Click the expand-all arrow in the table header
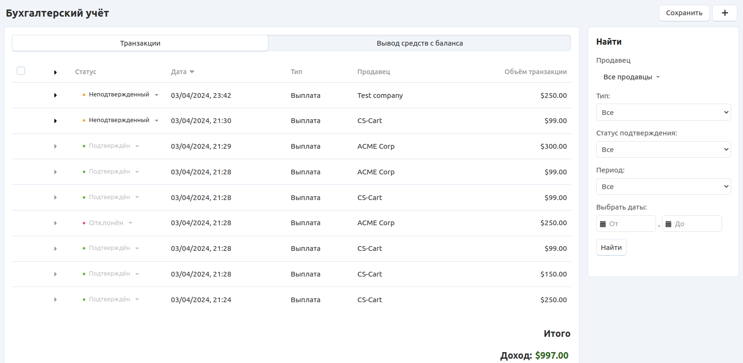This screenshot has height=363, width=743. click(x=56, y=72)
